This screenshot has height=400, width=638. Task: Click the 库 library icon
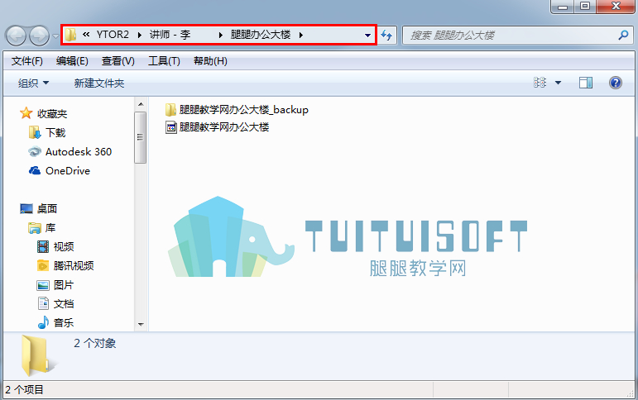(x=35, y=228)
